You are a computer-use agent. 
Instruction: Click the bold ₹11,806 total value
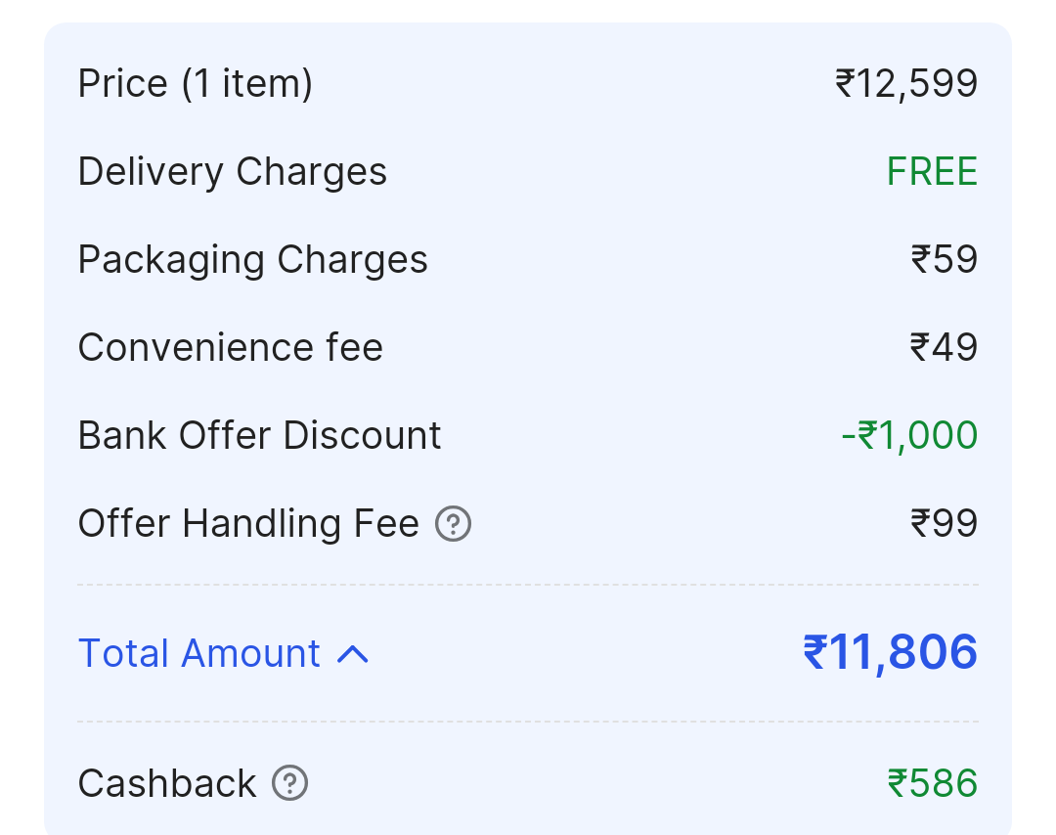[890, 653]
